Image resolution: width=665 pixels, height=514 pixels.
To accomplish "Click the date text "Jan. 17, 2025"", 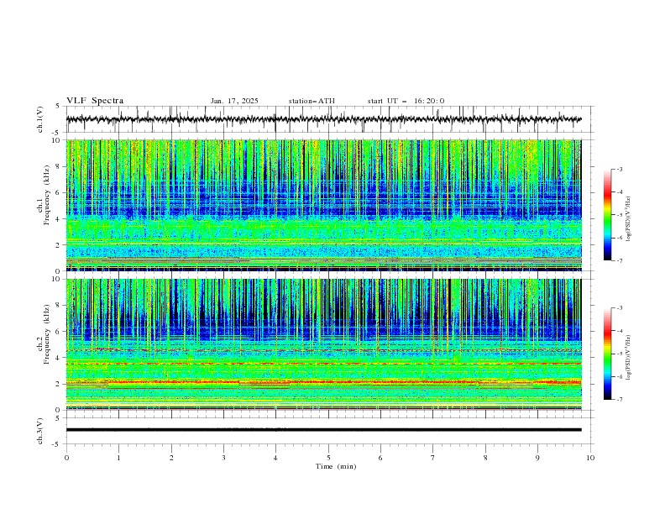I will point(234,101).
